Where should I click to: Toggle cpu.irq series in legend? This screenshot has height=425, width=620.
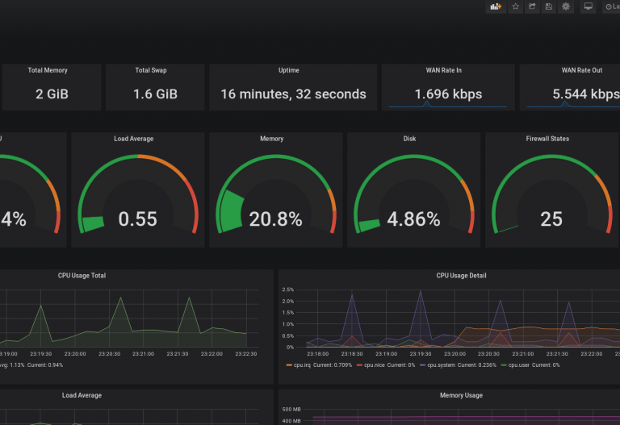click(x=302, y=365)
